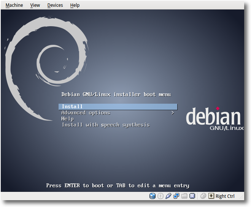
Task: Click the hard disk activity icon
Action: (152, 196)
